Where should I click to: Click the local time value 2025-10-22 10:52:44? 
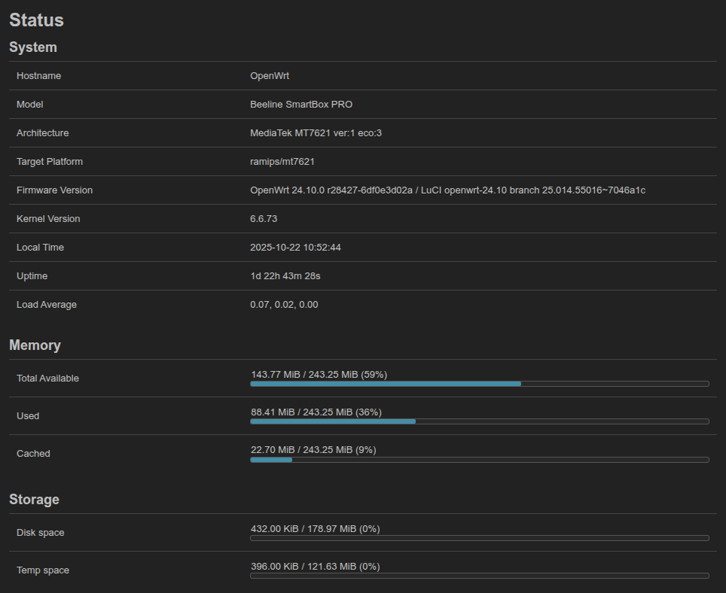[x=295, y=248]
